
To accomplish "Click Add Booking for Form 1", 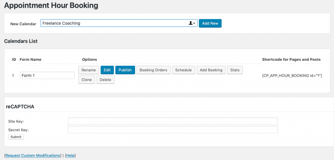I will [211, 70].
